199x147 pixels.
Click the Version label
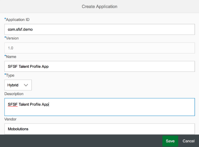click(x=12, y=38)
